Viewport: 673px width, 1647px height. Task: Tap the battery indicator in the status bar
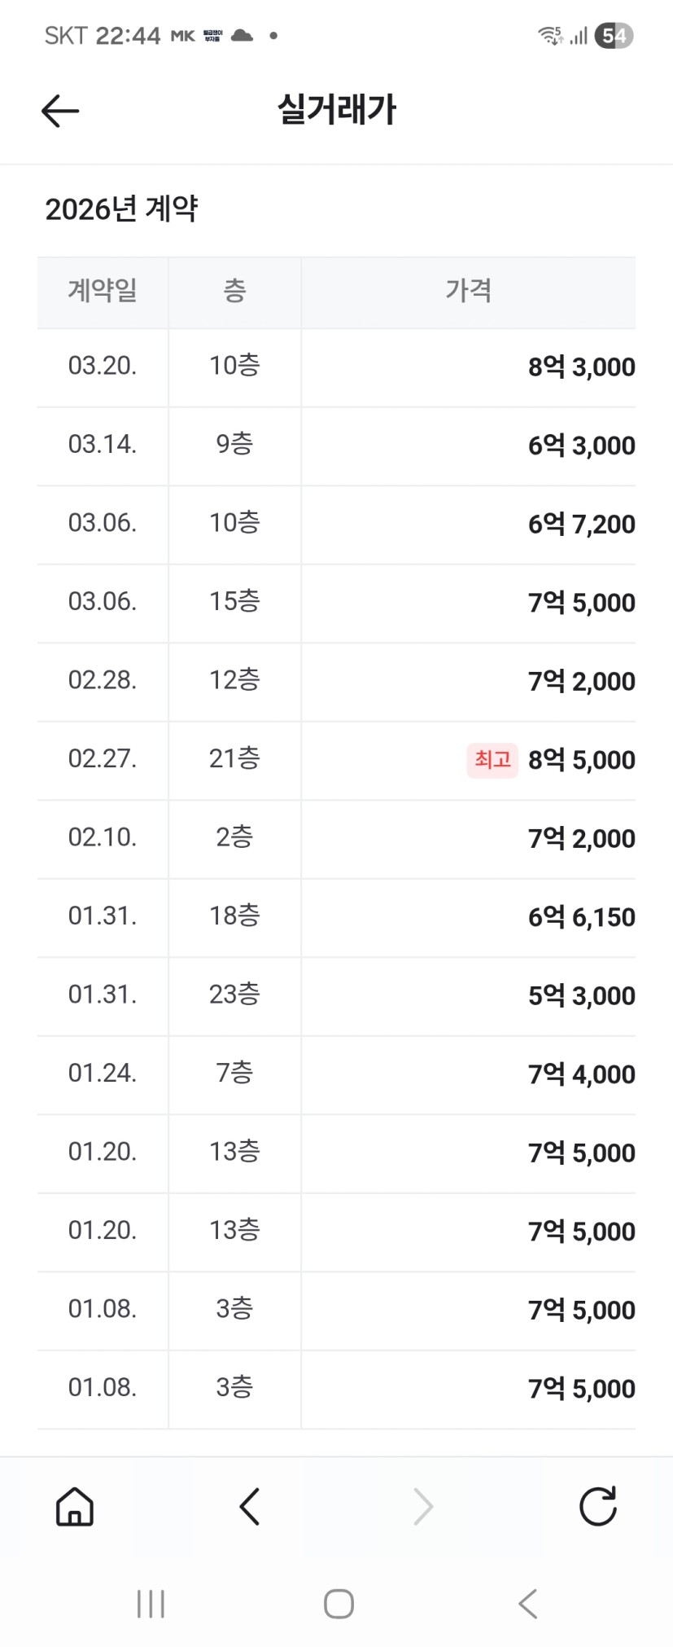[x=614, y=36]
